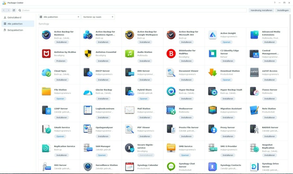Click the Synology Chat Server icon
293x174 pixels.
[171, 166]
